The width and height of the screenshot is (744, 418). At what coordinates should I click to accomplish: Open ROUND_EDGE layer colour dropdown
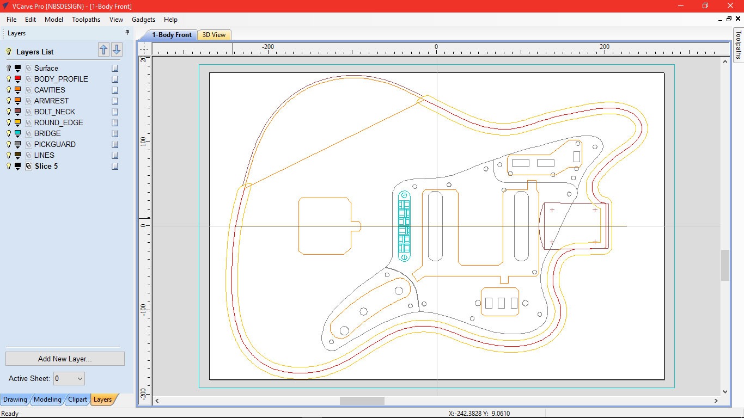[x=18, y=126]
